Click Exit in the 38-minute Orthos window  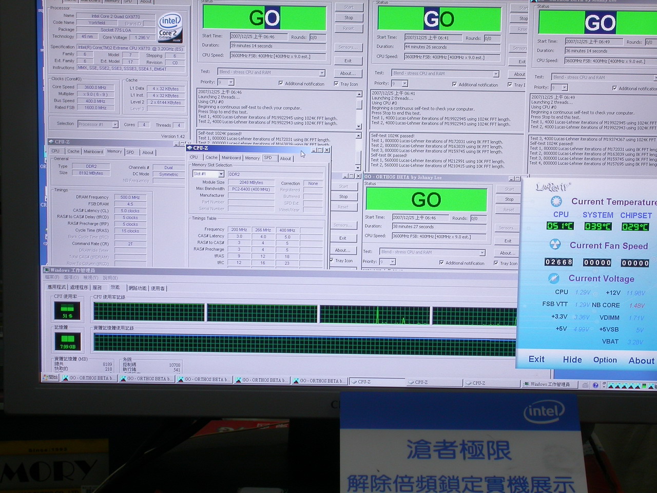click(x=508, y=240)
